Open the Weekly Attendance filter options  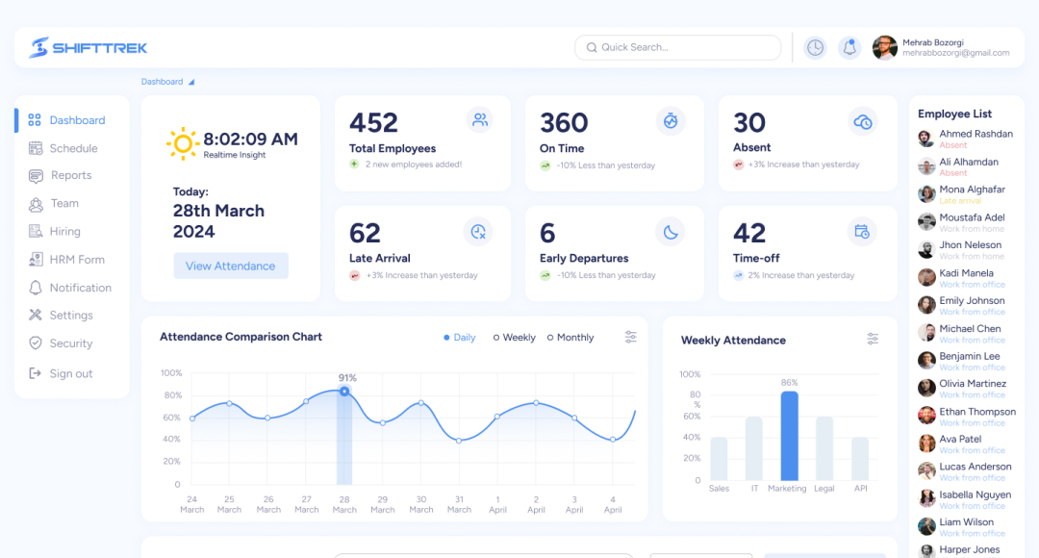click(x=873, y=339)
